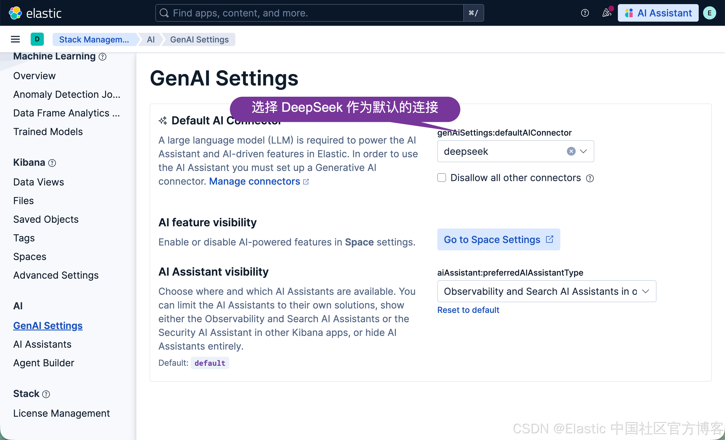Open user profile avatar E
Image resolution: width=725 pixels, height=440 pixels.
pyautogui.click(x=709, y=13)
